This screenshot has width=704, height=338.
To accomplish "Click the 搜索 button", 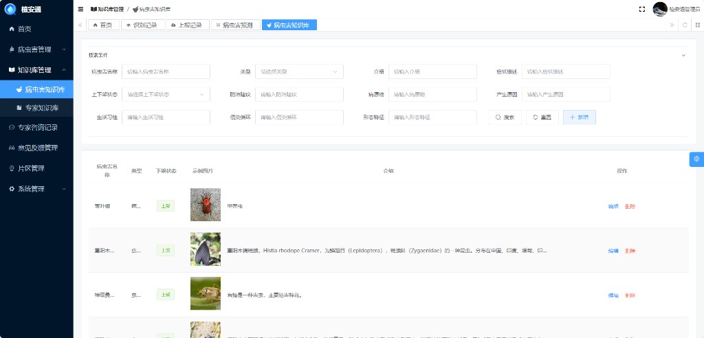I will (x=505, y=117).
